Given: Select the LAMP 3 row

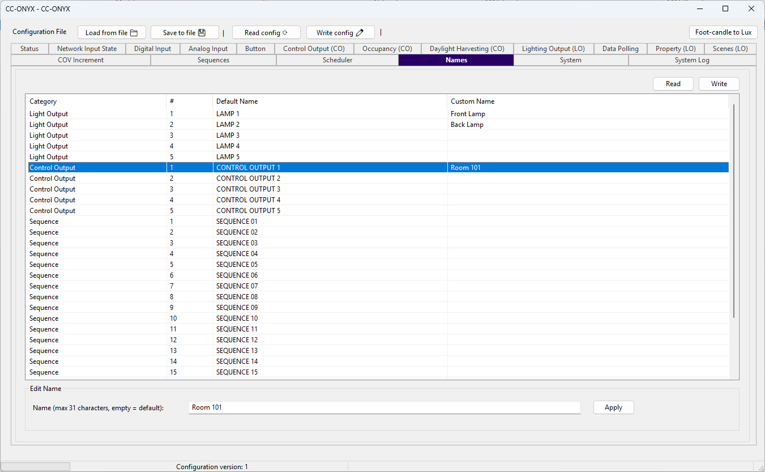Looking at the screenshot, I should point(378,135).
